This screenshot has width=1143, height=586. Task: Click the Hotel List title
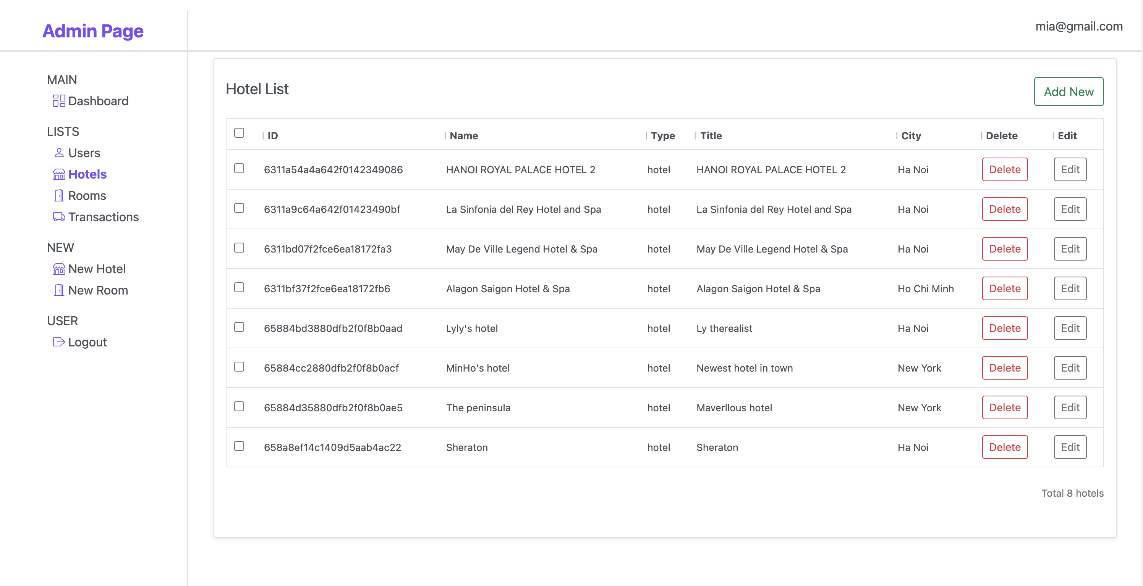click(257, 89)
